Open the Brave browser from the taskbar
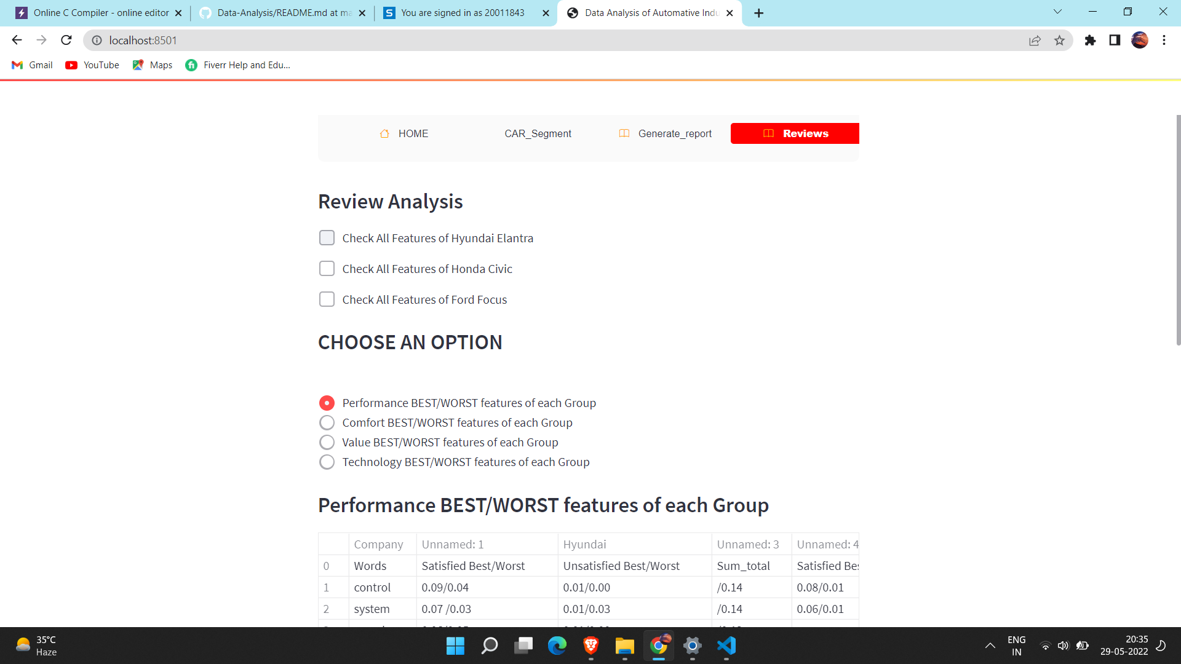The image size is (1181, 664). 590,646
